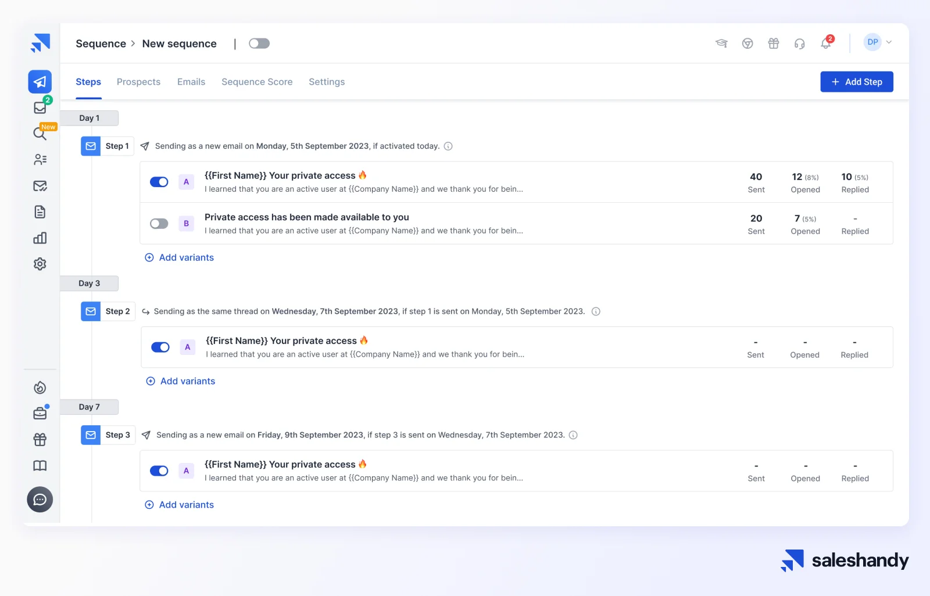
Task: Go back to Sequence breadcrumb
Action: click(x=101, y=44)
